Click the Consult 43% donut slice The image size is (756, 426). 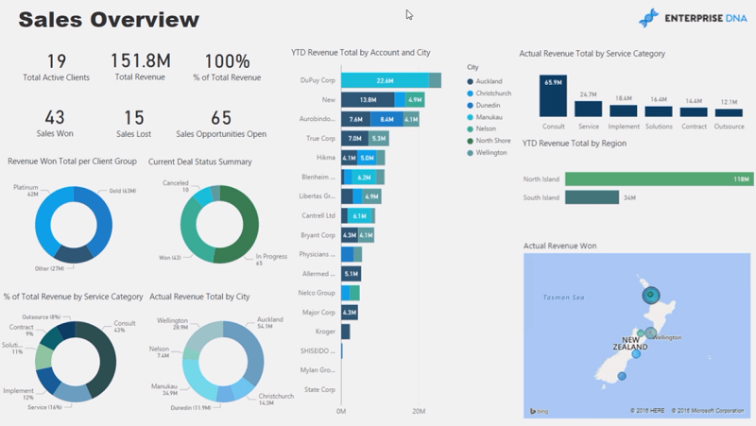106,357
